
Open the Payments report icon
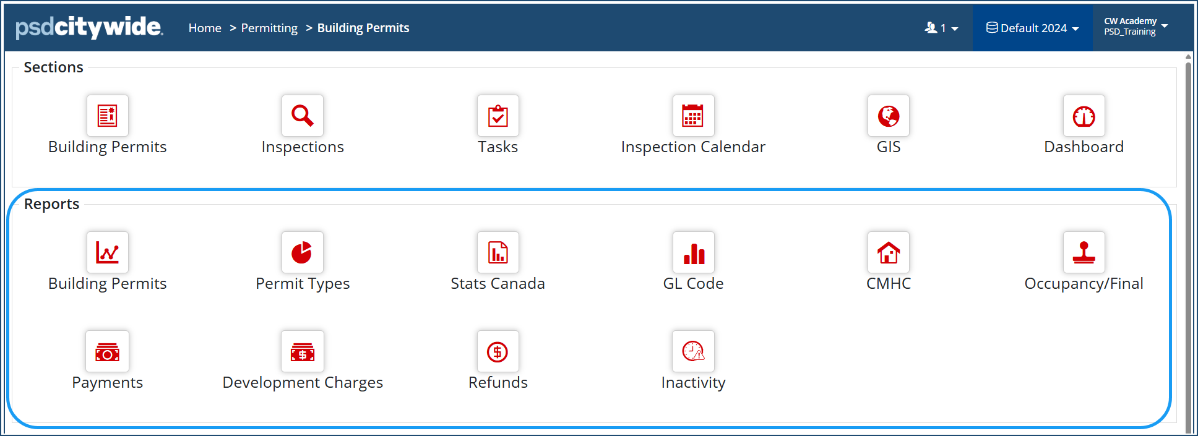(x=108, y=351)
